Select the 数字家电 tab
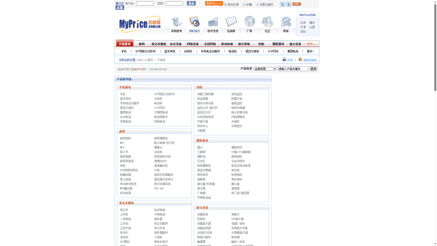The image size is (437, 246). [244, 44]
